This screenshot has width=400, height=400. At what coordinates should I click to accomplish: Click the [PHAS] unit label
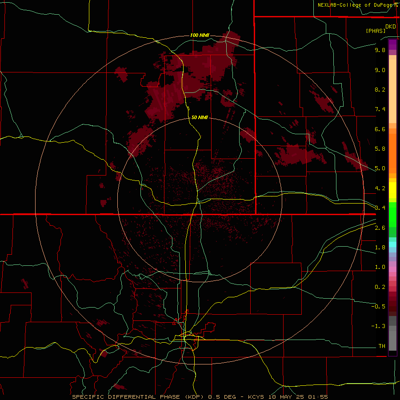376,31
